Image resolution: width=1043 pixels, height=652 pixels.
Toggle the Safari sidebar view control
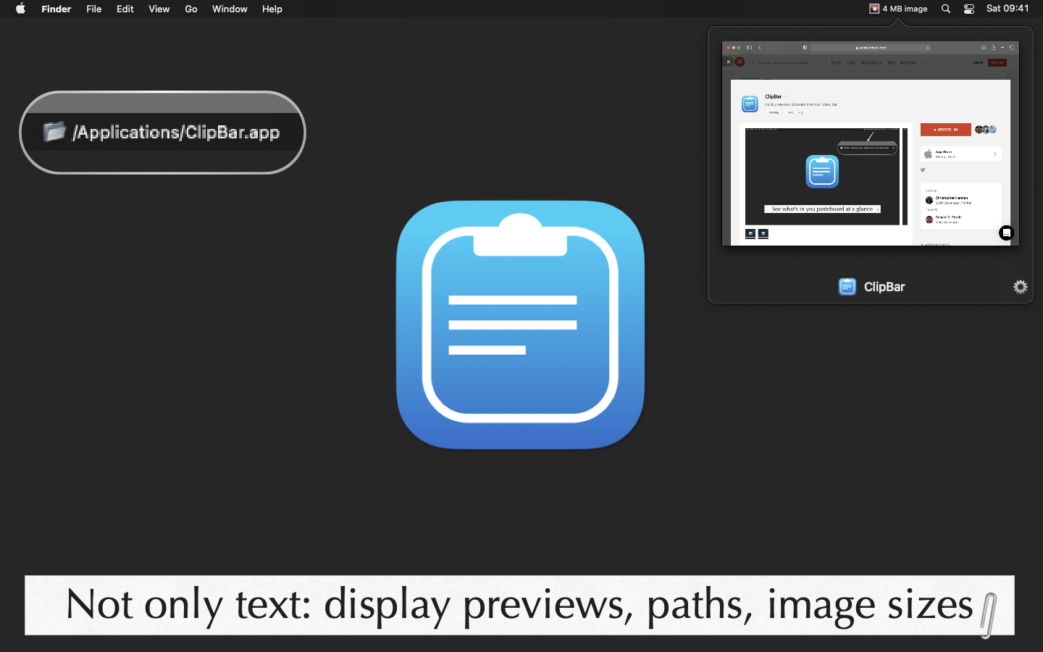tap(749, 47)
